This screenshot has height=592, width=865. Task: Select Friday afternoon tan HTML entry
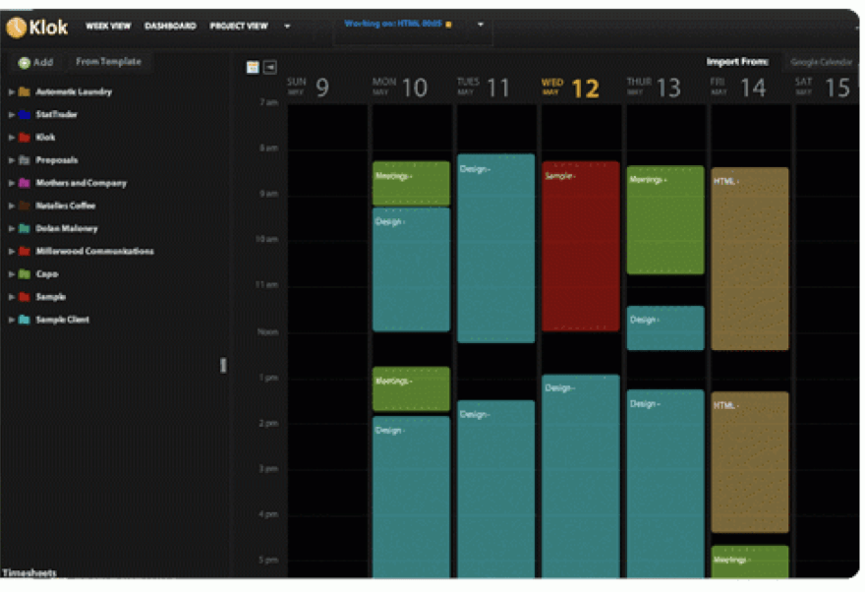pyautogui.click(x=750, y=462)
